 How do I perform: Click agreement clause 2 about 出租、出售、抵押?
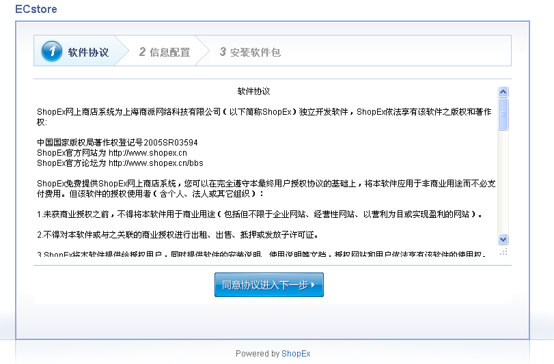tap(178, 234)
